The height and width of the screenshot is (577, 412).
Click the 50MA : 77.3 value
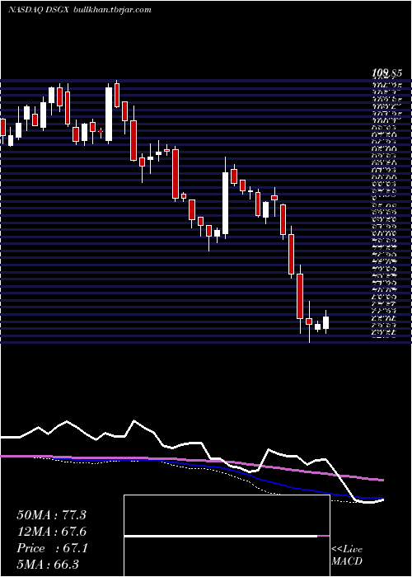pyautogui.click(x=51, y=515)
